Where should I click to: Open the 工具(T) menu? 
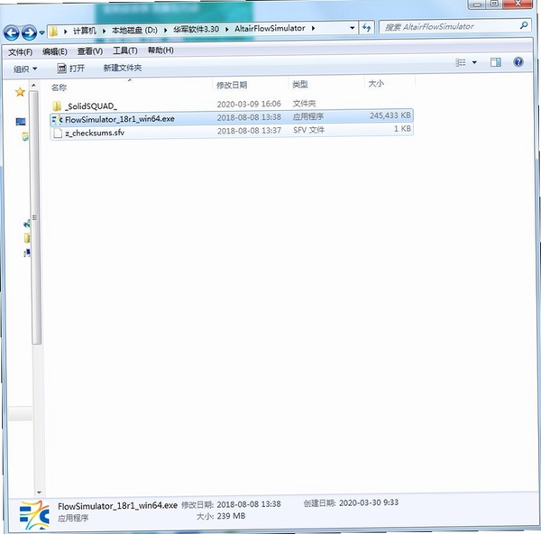tap(125, 51)
